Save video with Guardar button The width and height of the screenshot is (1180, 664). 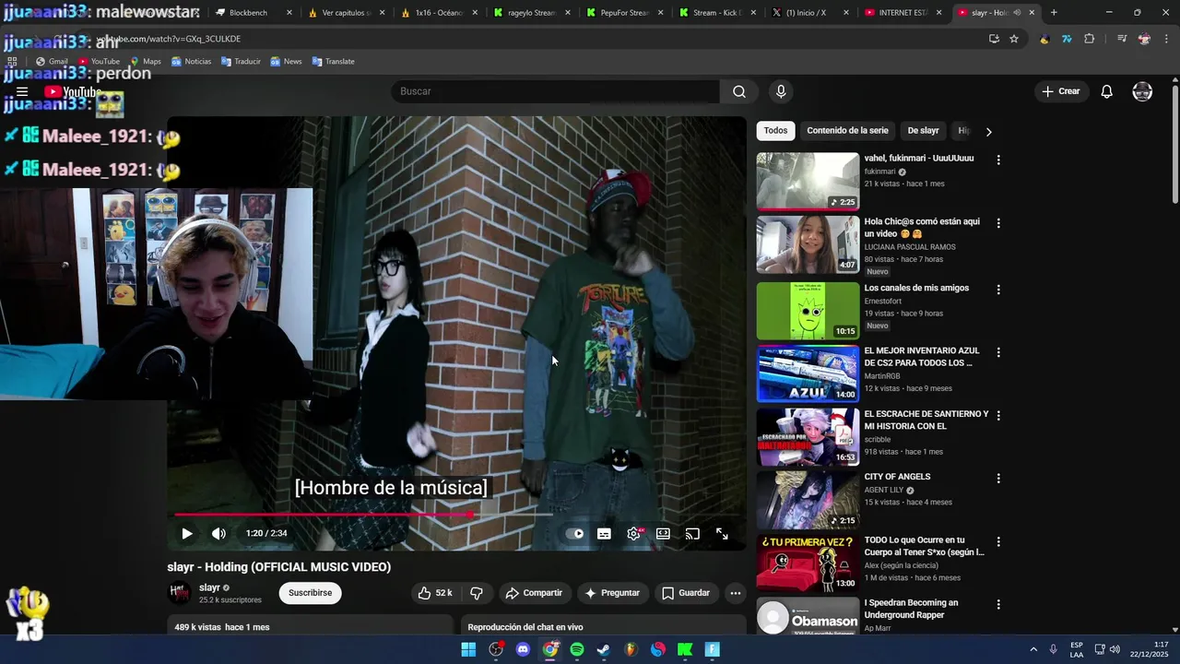[686, 593]
